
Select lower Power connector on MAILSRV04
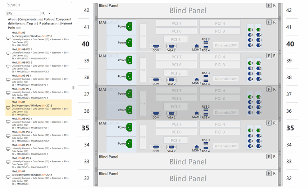pyautogui.click(x=129, y=144)
